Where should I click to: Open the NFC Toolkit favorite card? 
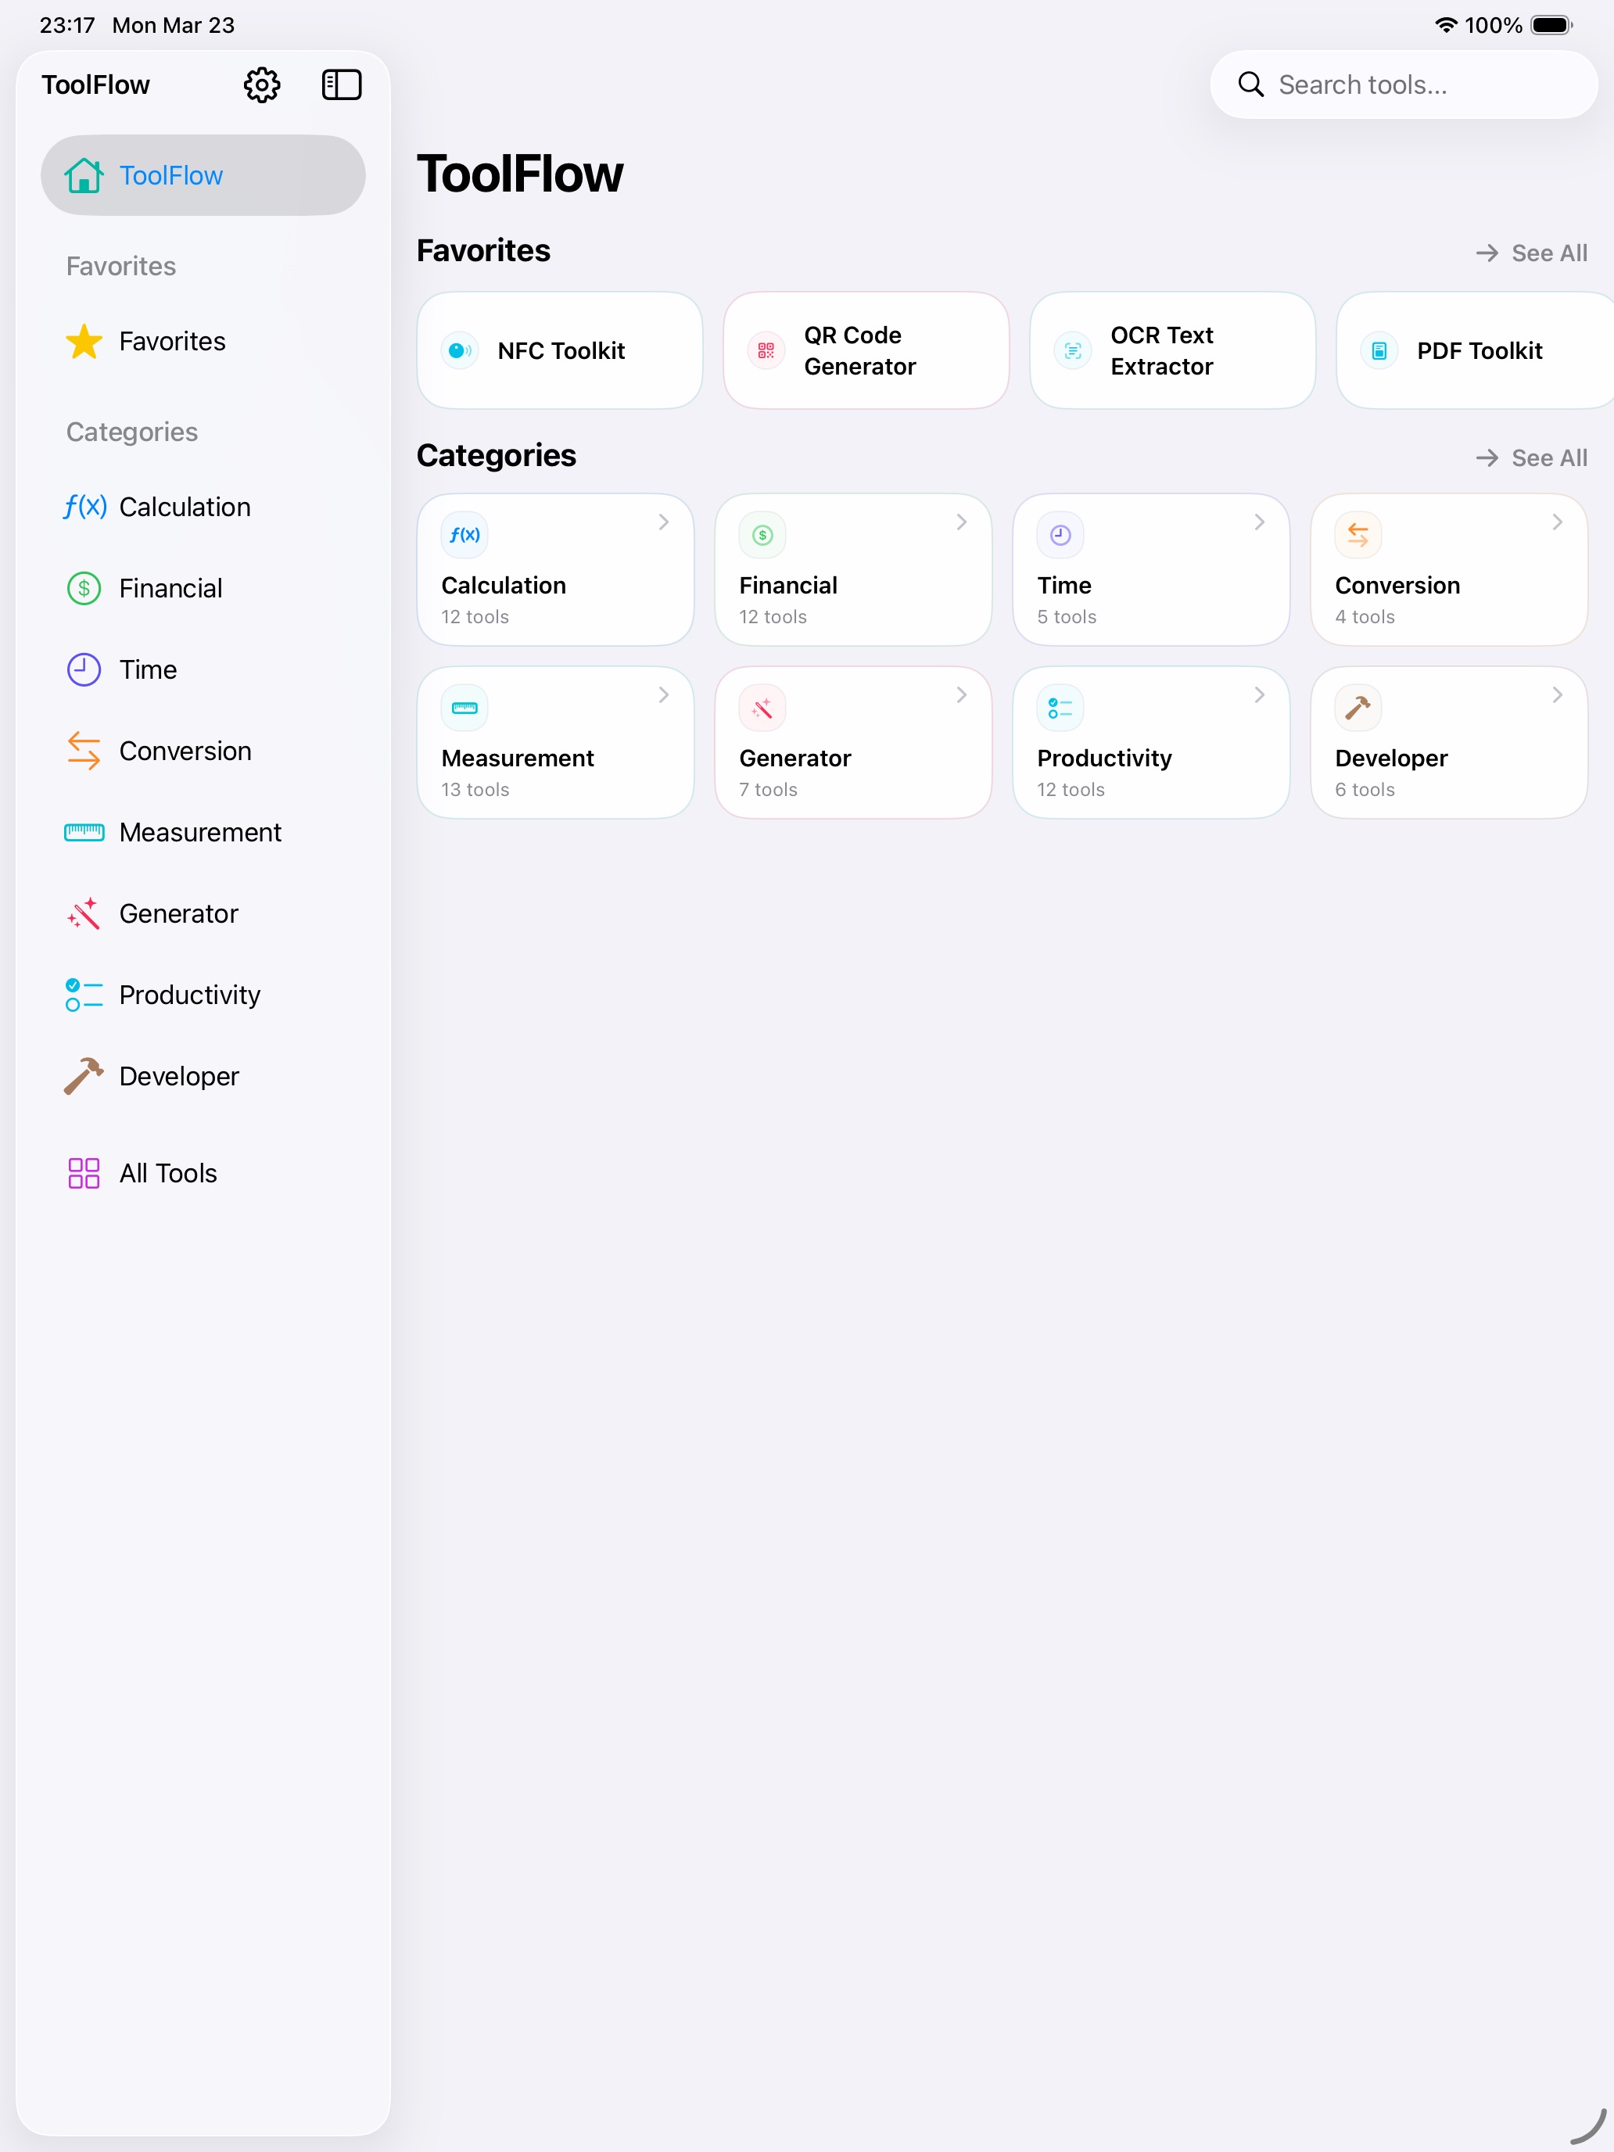(559, 350)
